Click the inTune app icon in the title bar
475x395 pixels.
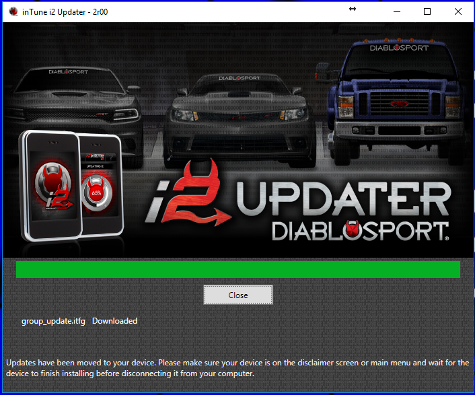pyautogui.click(x=13, y=12)
